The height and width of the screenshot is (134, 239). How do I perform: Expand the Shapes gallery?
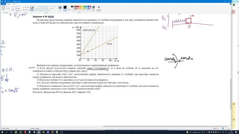49,10
